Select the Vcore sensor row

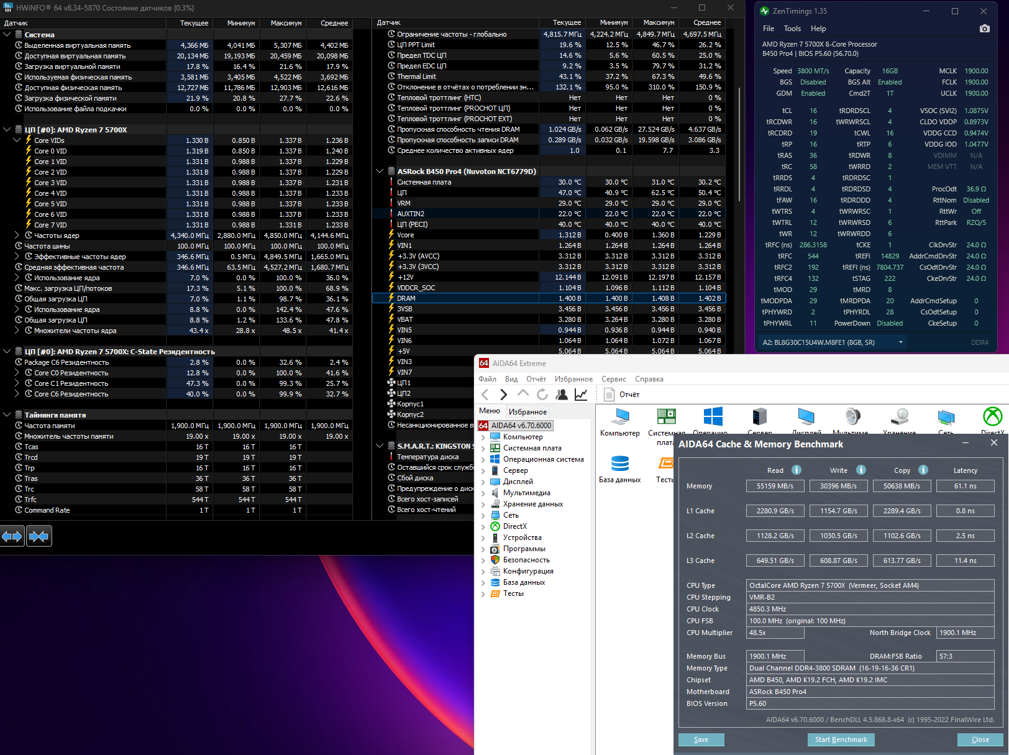click(549, 235)
